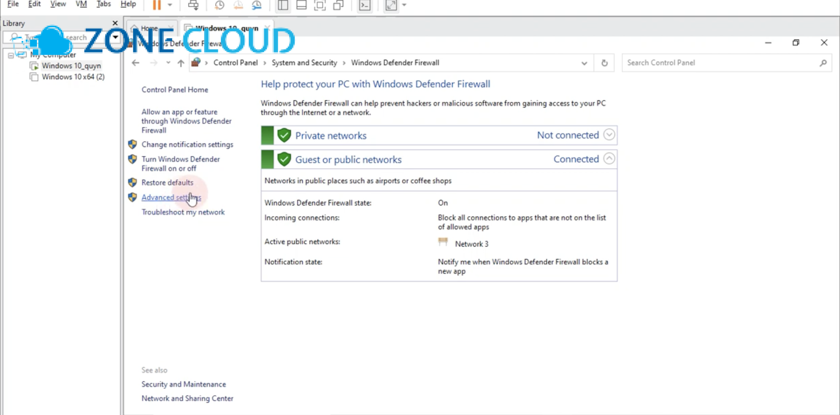Restore down the Windows Defender Firewall window

(x=796, y=43)
